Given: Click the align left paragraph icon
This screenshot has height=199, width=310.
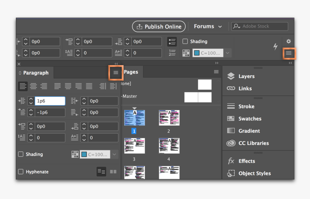Looking at the screenshot, I should [23, 86].
